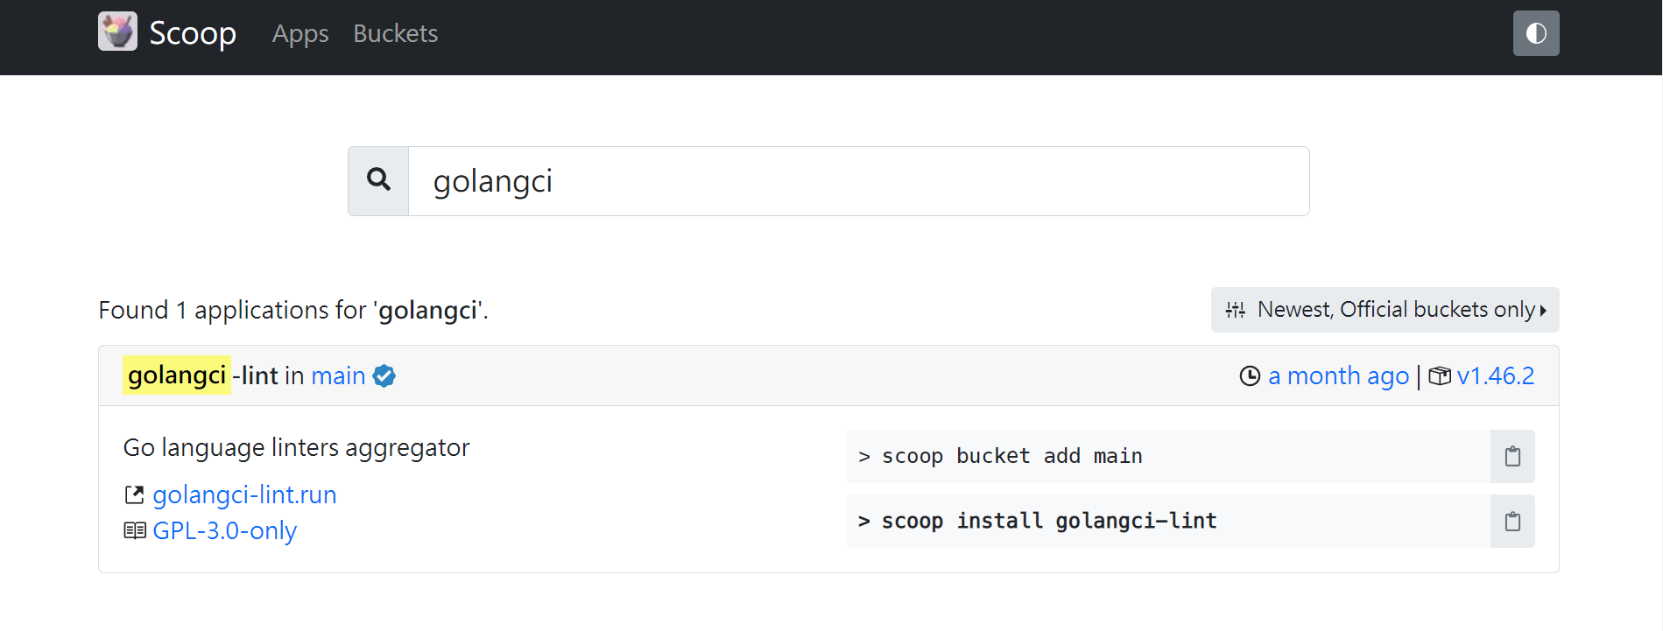Copy the 'scoop bucket add main' command
Image resolution: width=1663 pixels, height=631 pixels.
click(1511, 456)
